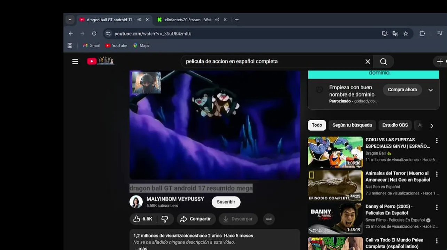447x250 pixels.
Task: Open options menu for Danny el Perro video
Action: 437,207
